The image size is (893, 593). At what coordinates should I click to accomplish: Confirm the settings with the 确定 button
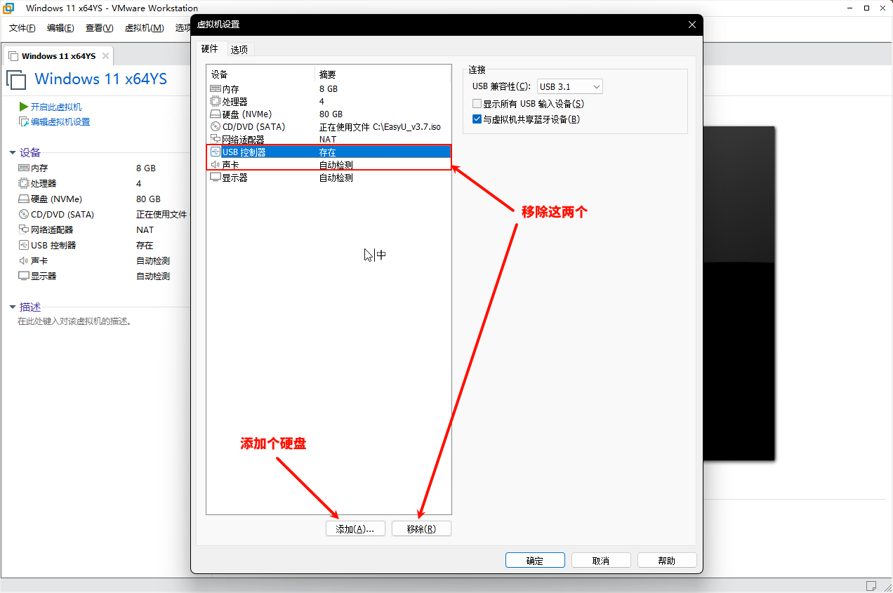click(x=535, y=561)
